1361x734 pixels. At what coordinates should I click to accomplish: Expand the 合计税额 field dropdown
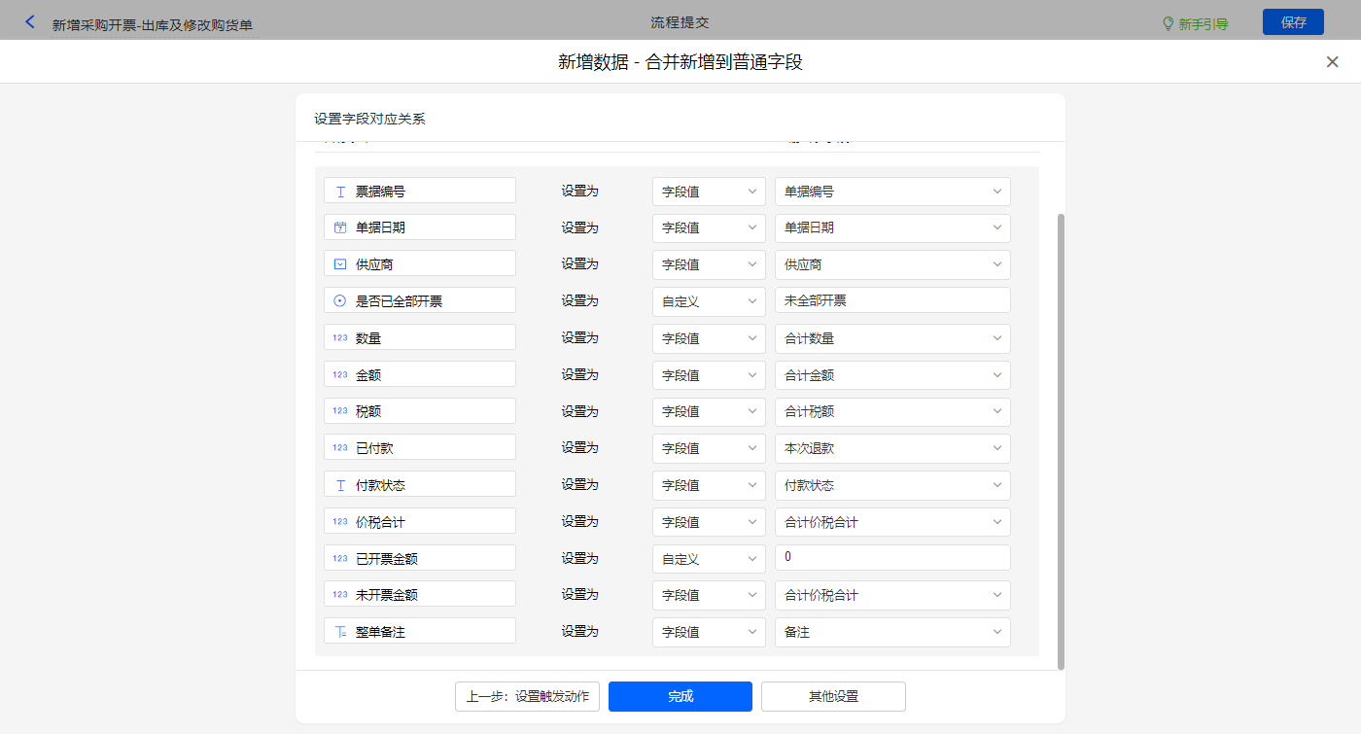click(891, 411)
